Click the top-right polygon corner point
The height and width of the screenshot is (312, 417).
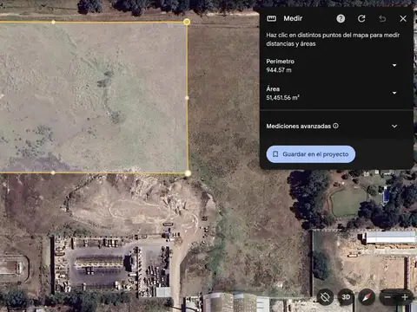pos(187,22)
